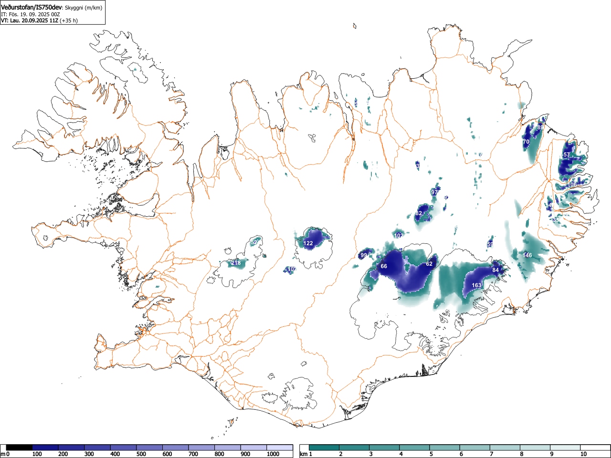Select the 66 label in the dark blue area
This screenshot has width=611, height=458.
click(384, 266)
